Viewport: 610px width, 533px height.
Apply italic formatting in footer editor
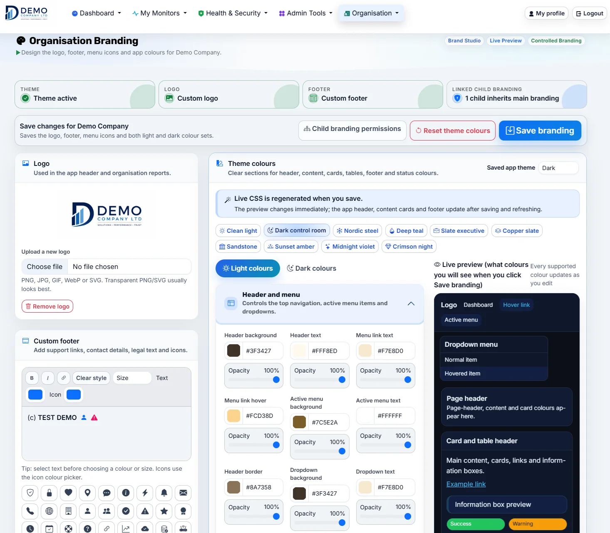click(48, 378)
